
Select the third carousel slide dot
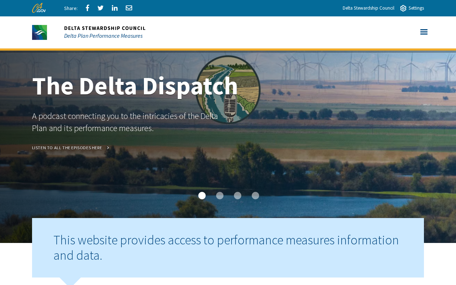[x=238, y=196]
